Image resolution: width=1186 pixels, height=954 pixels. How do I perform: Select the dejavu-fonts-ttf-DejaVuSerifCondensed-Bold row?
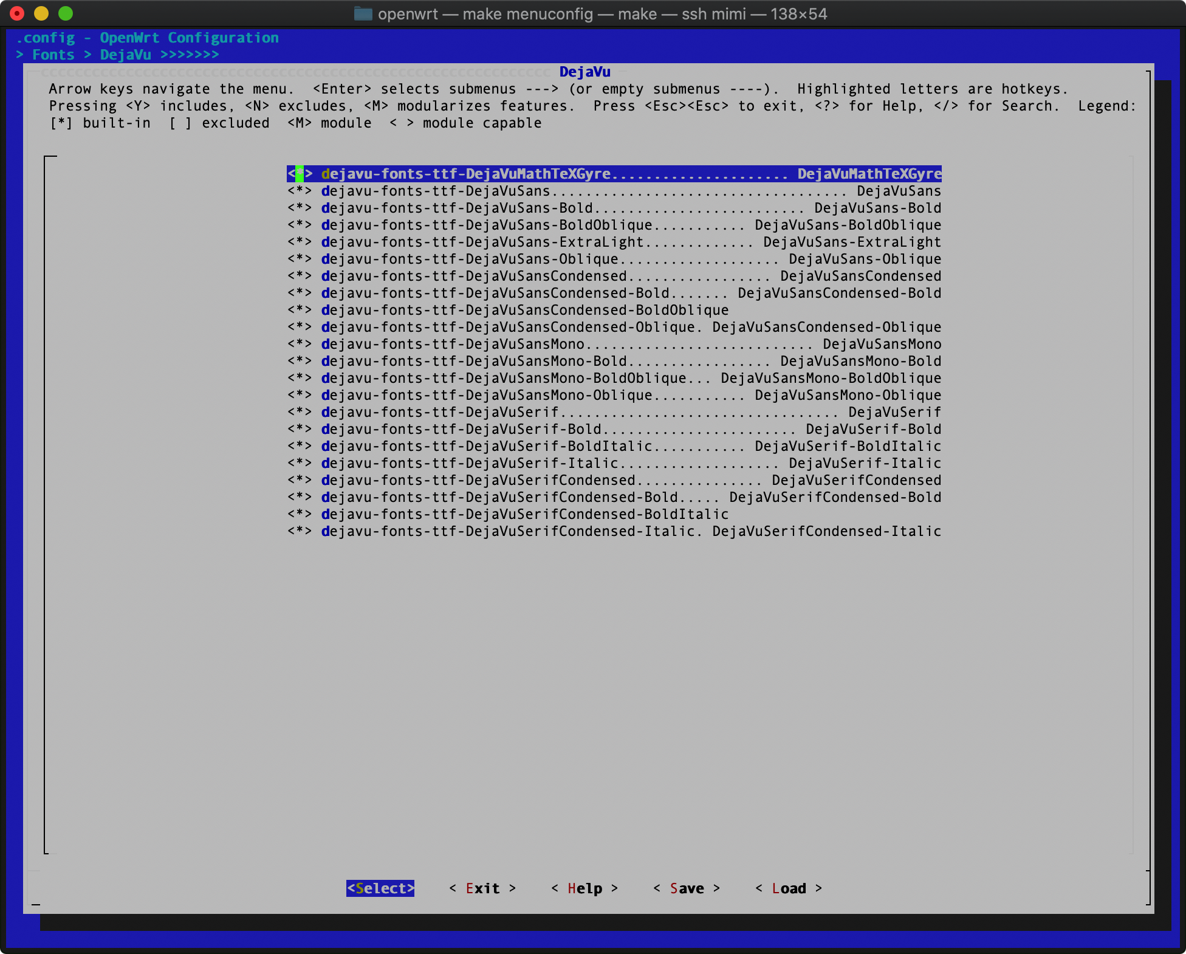pos(614,497)
